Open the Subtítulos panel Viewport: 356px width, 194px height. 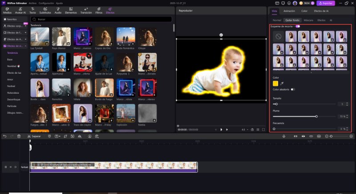tap(45, 11)
